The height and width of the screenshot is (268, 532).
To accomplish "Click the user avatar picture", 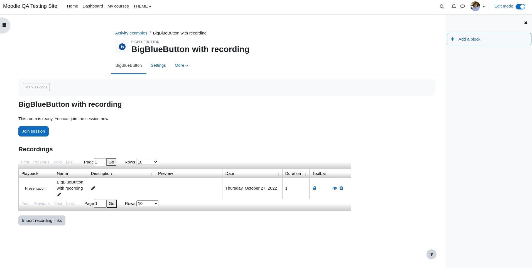I will click(x=475, y=6).
